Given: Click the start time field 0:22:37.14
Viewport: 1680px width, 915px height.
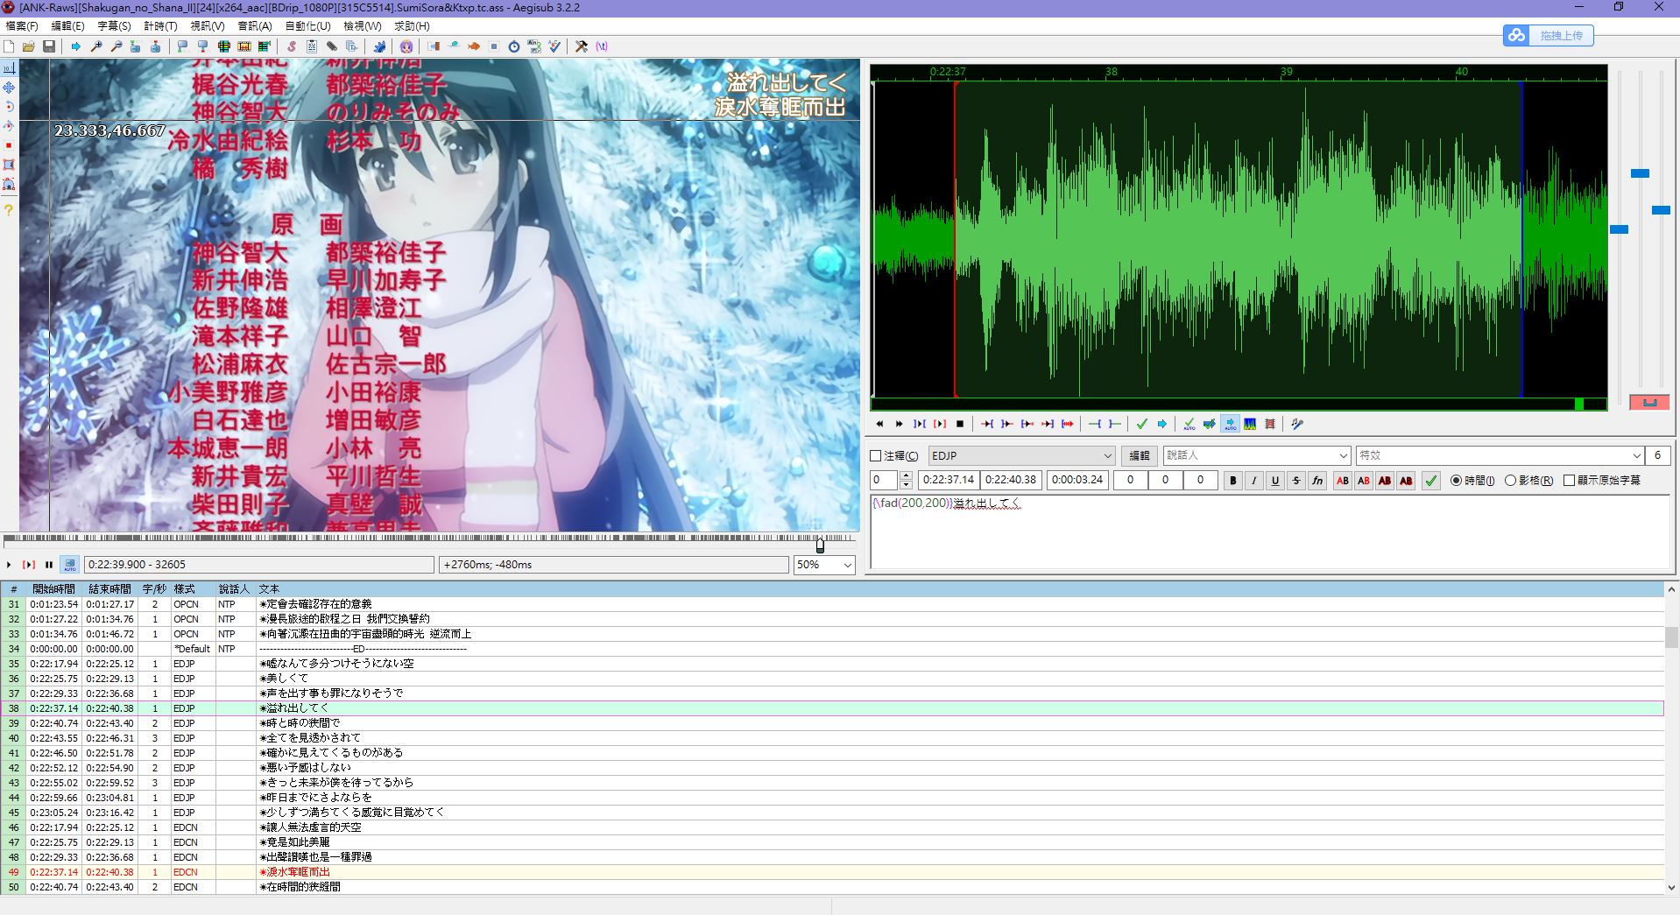Looking at the screenshot, I should (x=949, y=480).
